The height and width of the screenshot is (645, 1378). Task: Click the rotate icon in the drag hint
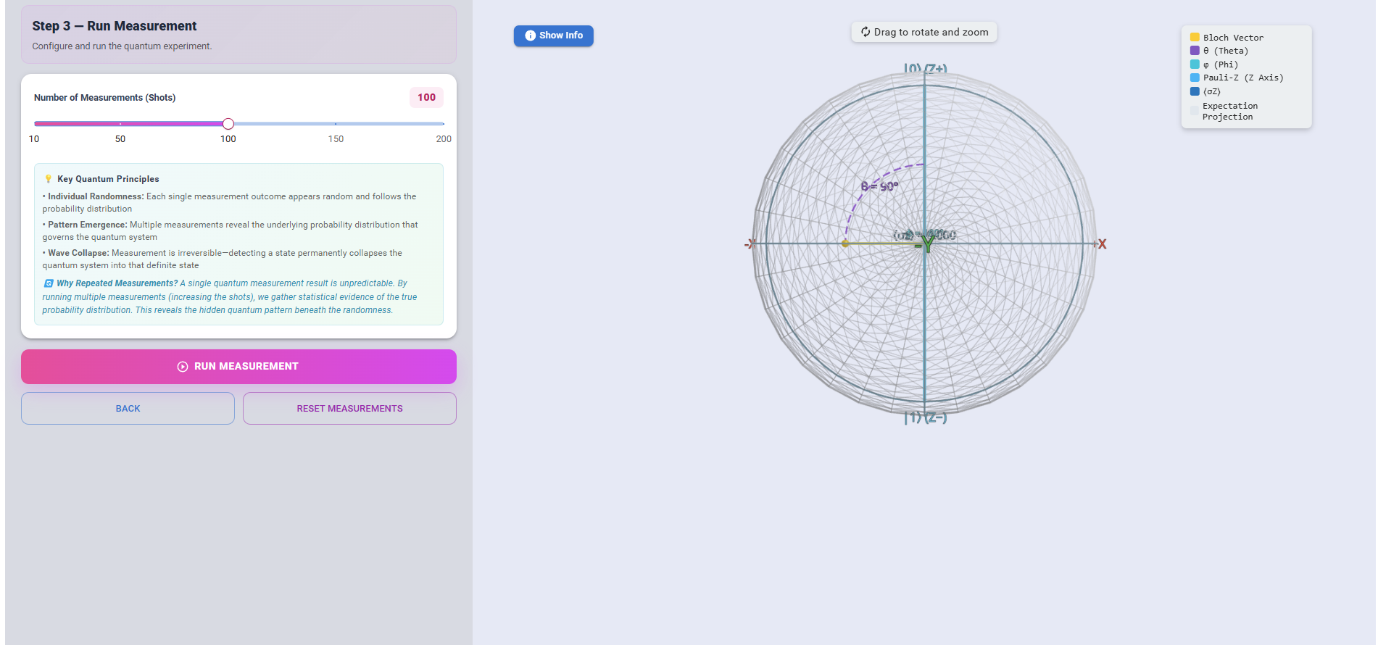point(865,32)
